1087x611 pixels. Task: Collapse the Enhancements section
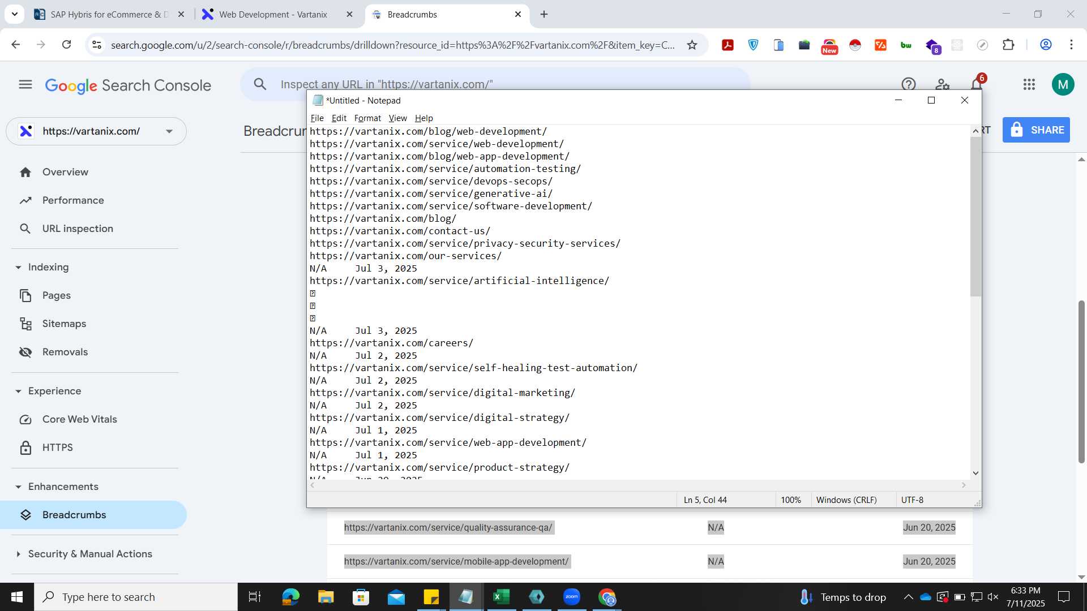coord(18,487)
